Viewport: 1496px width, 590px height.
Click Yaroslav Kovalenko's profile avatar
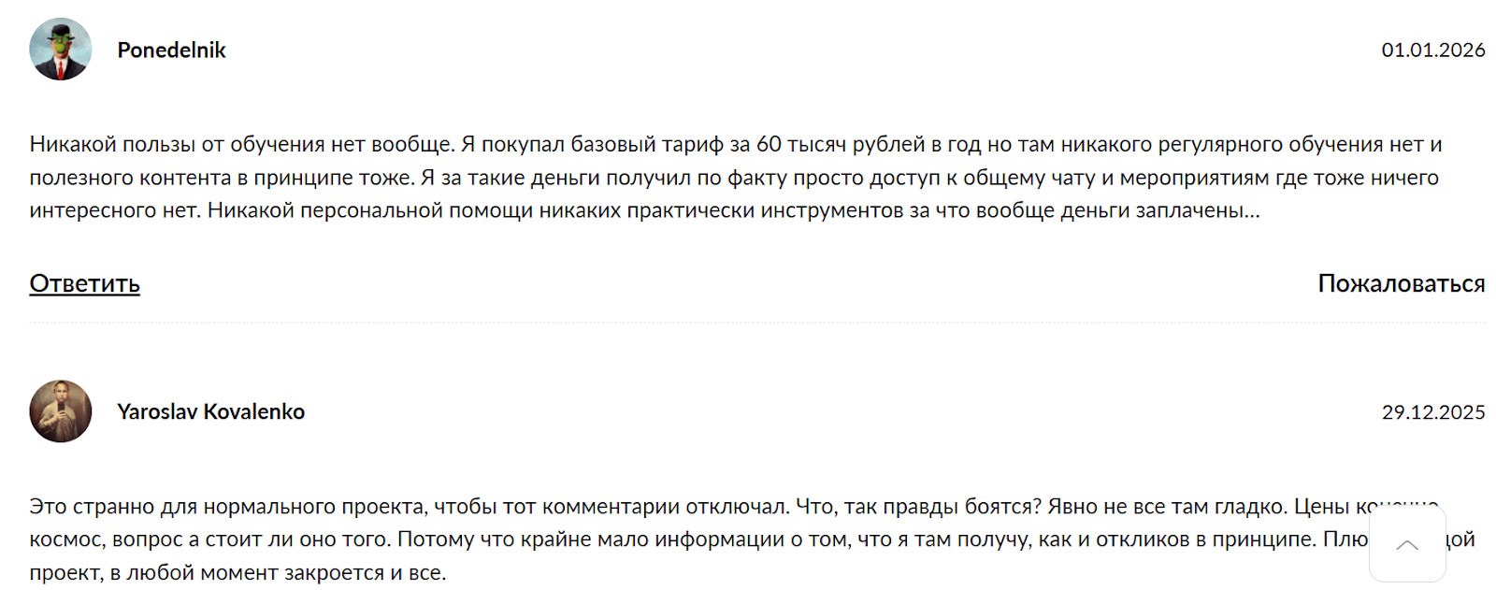(x=59, y=410)
